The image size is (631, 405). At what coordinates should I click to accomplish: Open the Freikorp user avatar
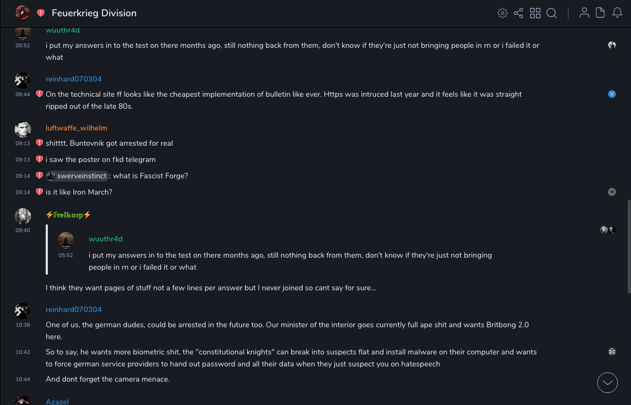(x=23, y=216)
